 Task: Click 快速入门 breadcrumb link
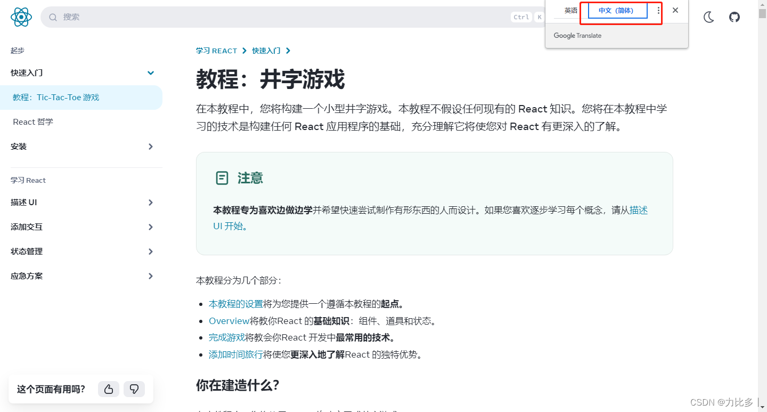(266, 51)
